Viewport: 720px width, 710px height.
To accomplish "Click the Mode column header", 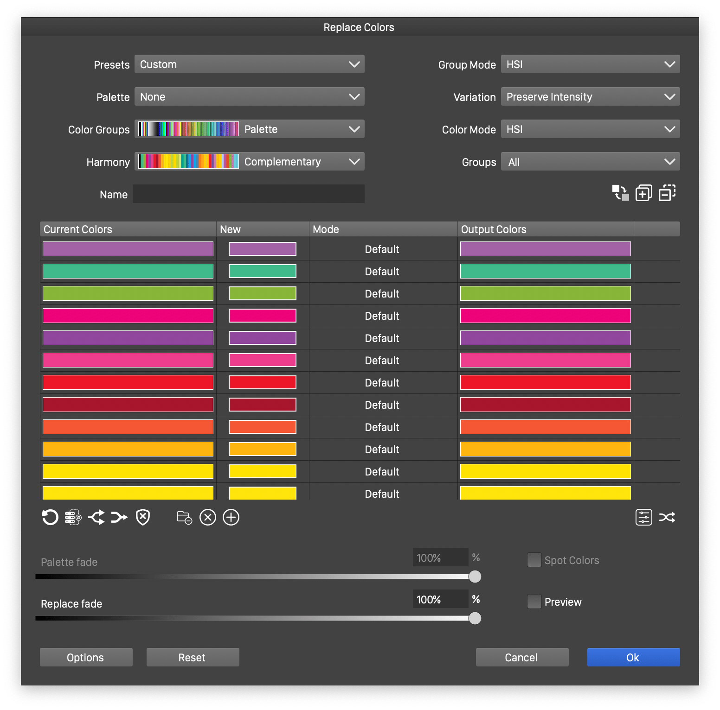I will coord(326,229).
